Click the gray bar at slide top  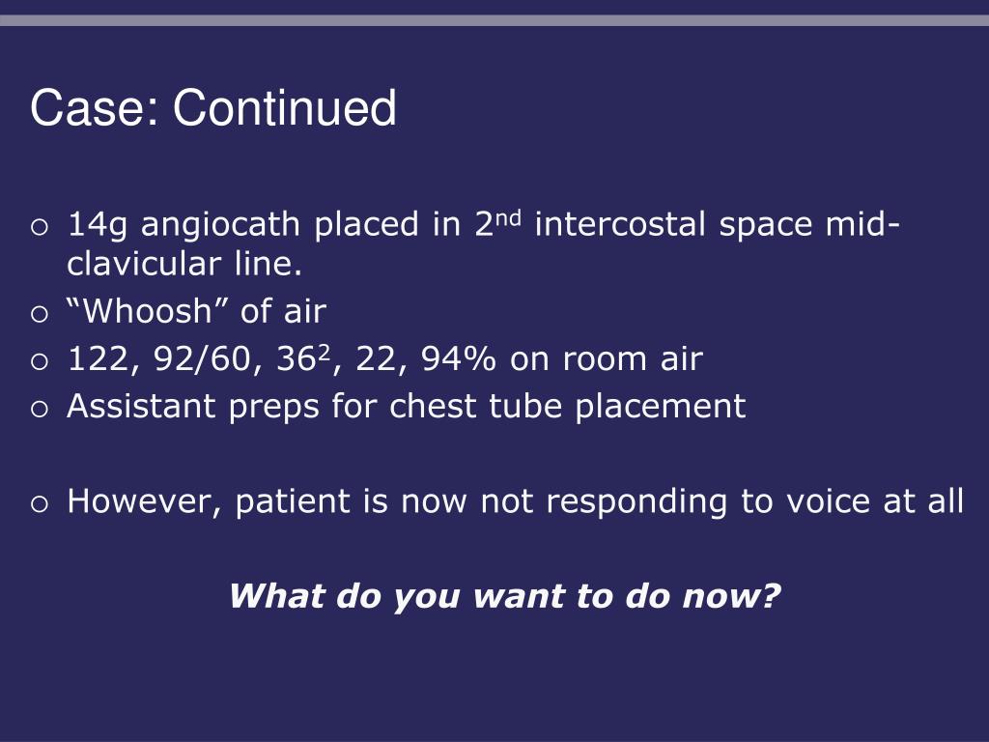[494, 20]
